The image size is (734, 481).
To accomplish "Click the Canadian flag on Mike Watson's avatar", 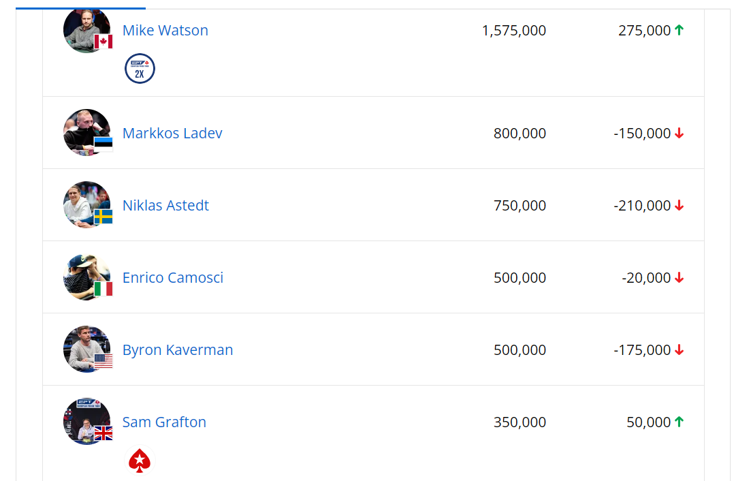I will point(103,42).
